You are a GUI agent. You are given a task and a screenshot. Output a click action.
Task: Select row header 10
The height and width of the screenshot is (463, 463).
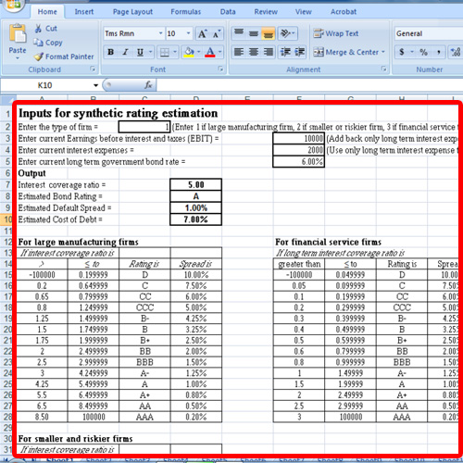coord(6,219)
